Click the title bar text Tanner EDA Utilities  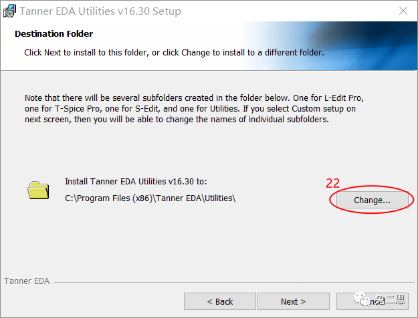point(100,11)
